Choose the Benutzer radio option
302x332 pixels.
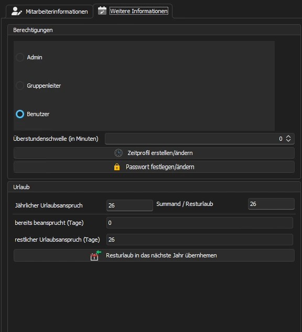[x=20, y=114]
